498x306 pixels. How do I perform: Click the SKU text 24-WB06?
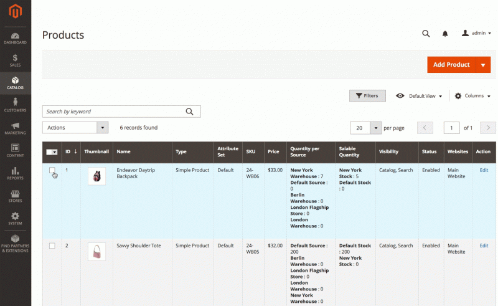[x=253, y=173]
